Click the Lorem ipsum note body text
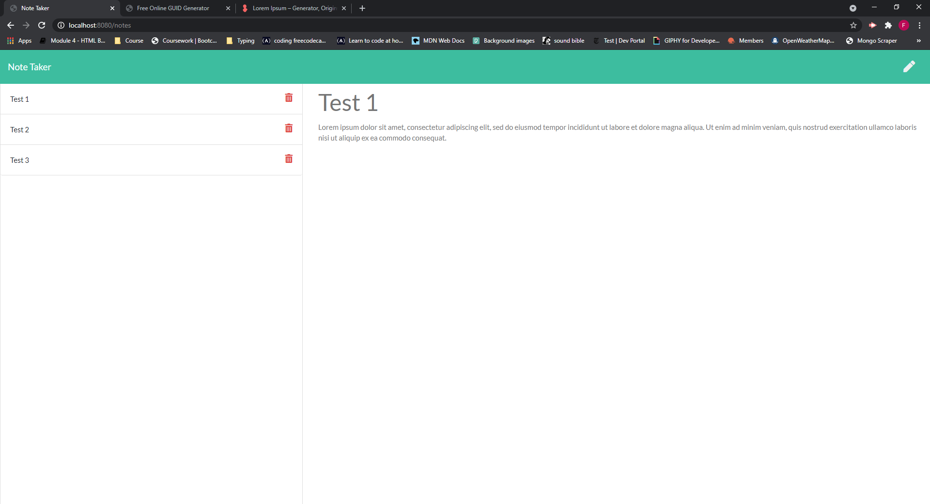Screen dimensions: 930x504 click(617, 132)
